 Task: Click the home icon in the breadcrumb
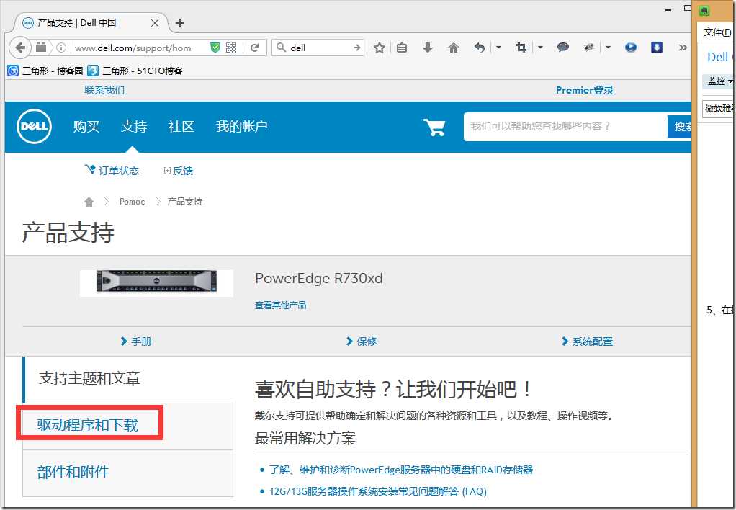point(89,202)
